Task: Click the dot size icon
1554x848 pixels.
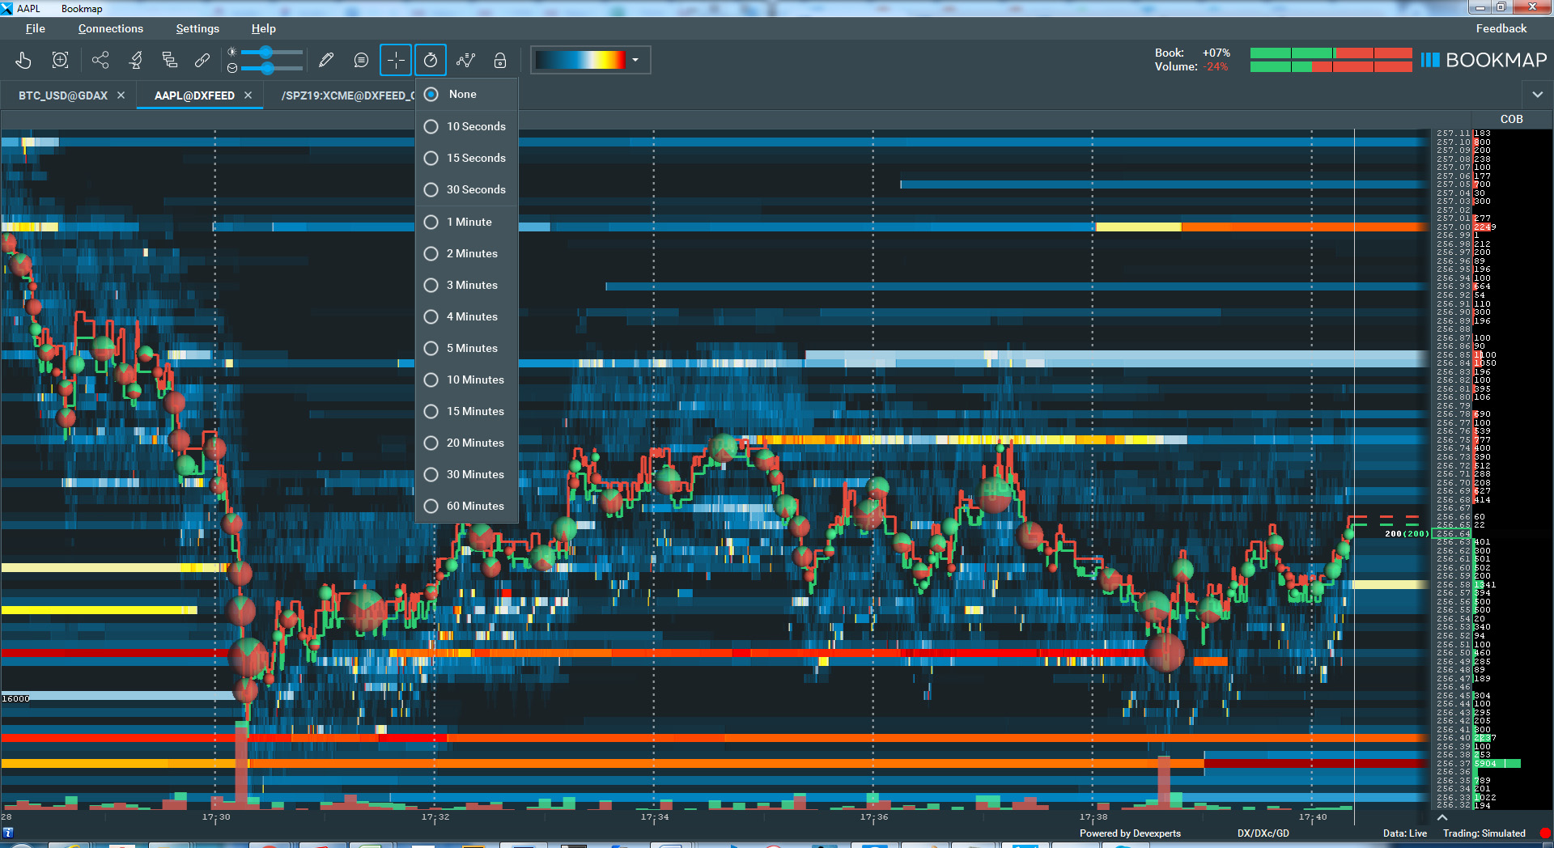Action: (x=232, y=68)
